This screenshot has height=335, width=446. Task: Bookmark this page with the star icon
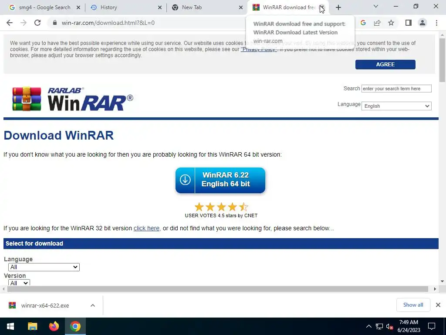coord(391,23)
